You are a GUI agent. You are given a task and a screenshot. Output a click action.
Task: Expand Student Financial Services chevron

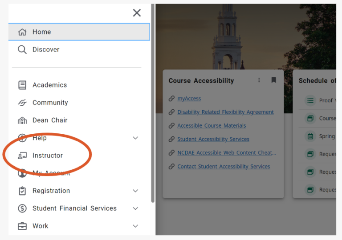tap(135, 208)
